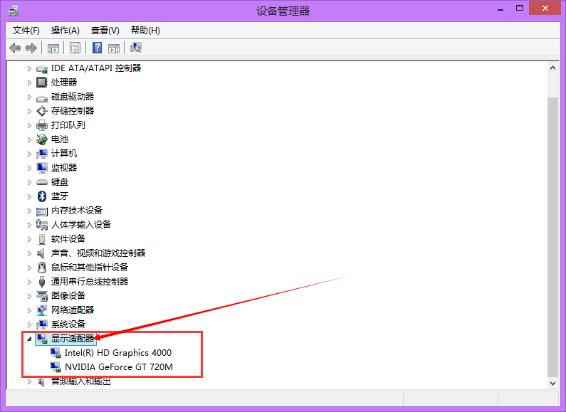Click the Properties toolbar icon
Image resolution: width=566 pixels, height=412 pixels.
tap(75, 48)
